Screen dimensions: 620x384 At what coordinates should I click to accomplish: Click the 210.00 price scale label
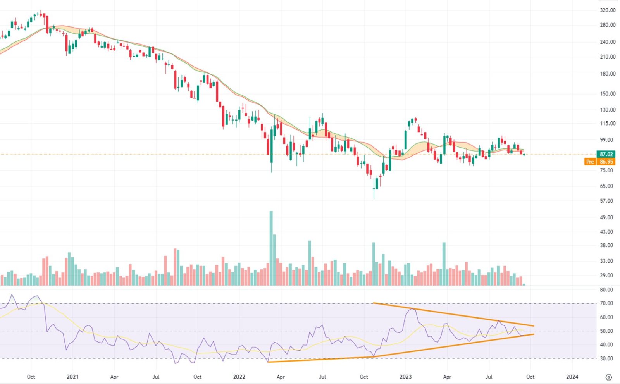point(608,57)
